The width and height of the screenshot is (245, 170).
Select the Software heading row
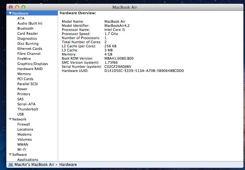(32, 155)
